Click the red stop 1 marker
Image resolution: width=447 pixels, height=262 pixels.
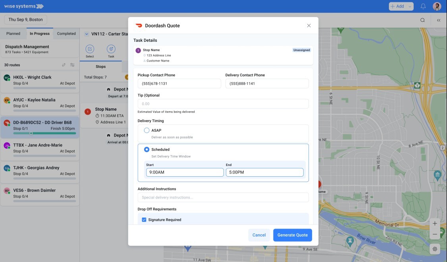[x=88, y=112]
